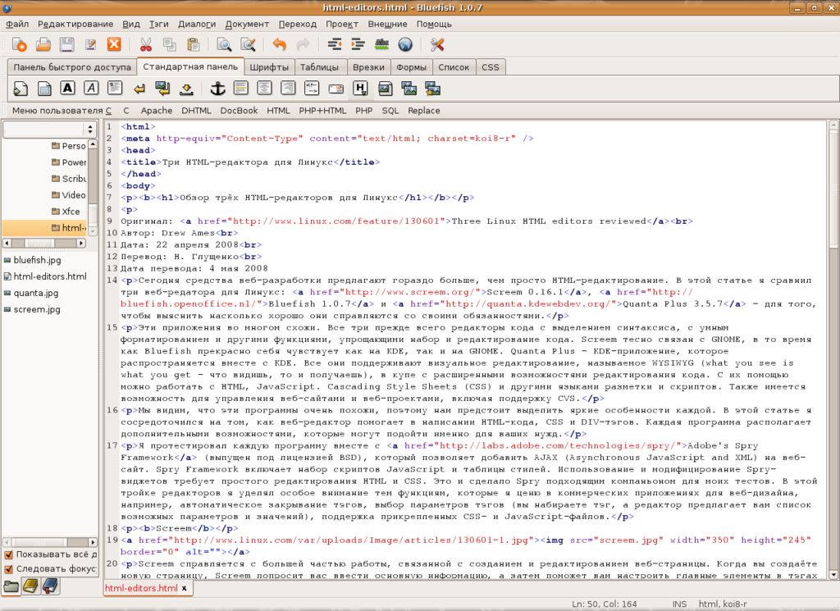Click the grey Redo arrow icon
The height and width of the screenshot is (611, 840).
point(304,45)
